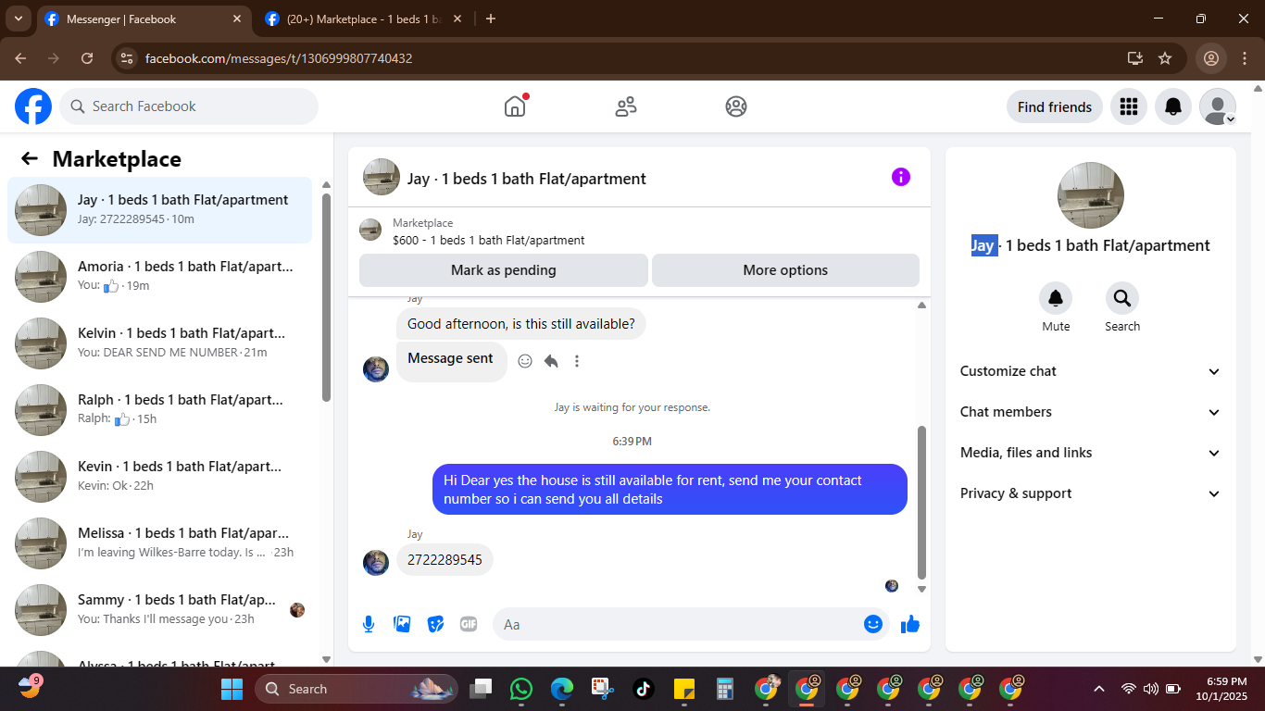1265x711 pixels.
Task: Open the browser install app icon
Action: (x=1135, y=58)
